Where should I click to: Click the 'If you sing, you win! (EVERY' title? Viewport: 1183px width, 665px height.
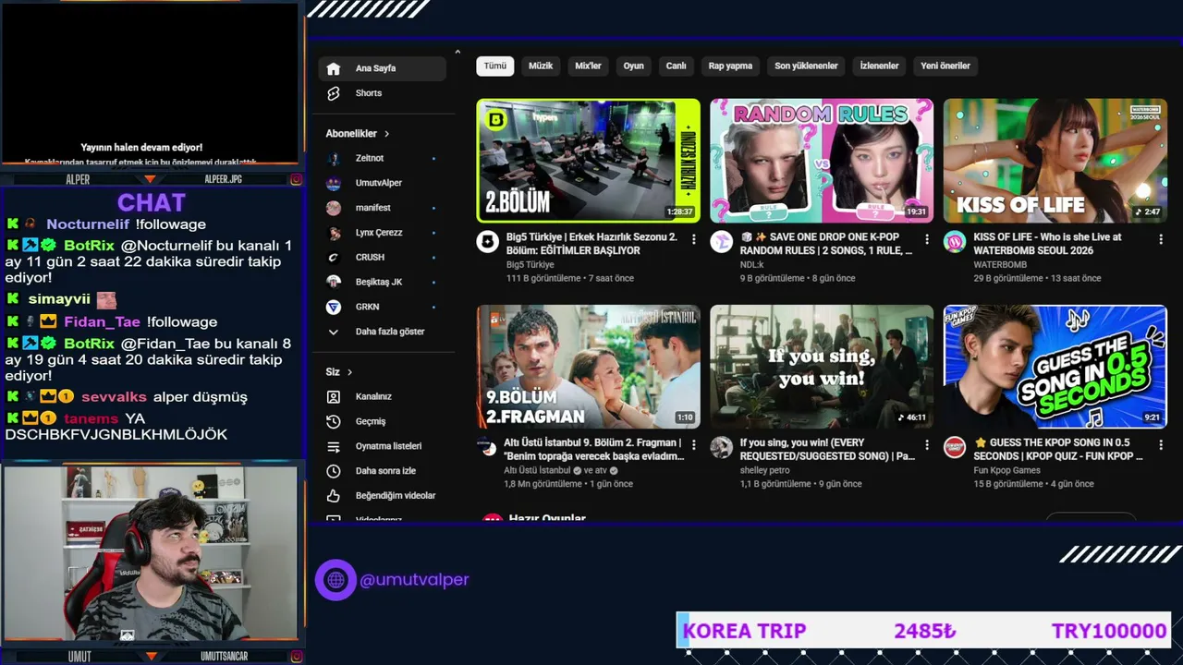[828, 449]
